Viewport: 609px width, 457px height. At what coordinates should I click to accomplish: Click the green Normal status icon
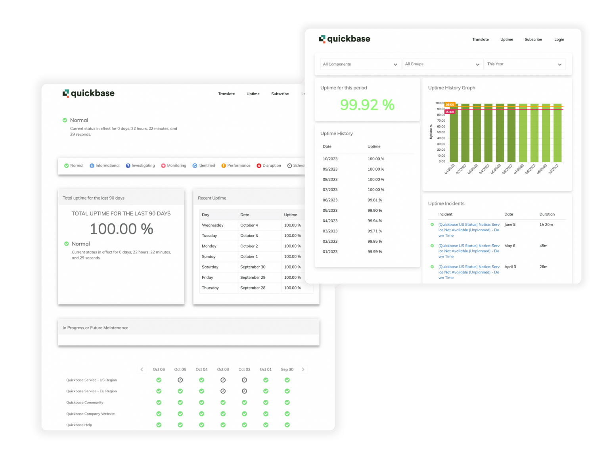click(65, 120)
